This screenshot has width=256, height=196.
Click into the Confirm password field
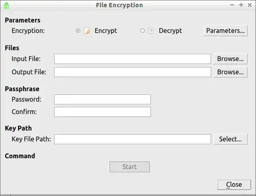[x=102, y=112]
